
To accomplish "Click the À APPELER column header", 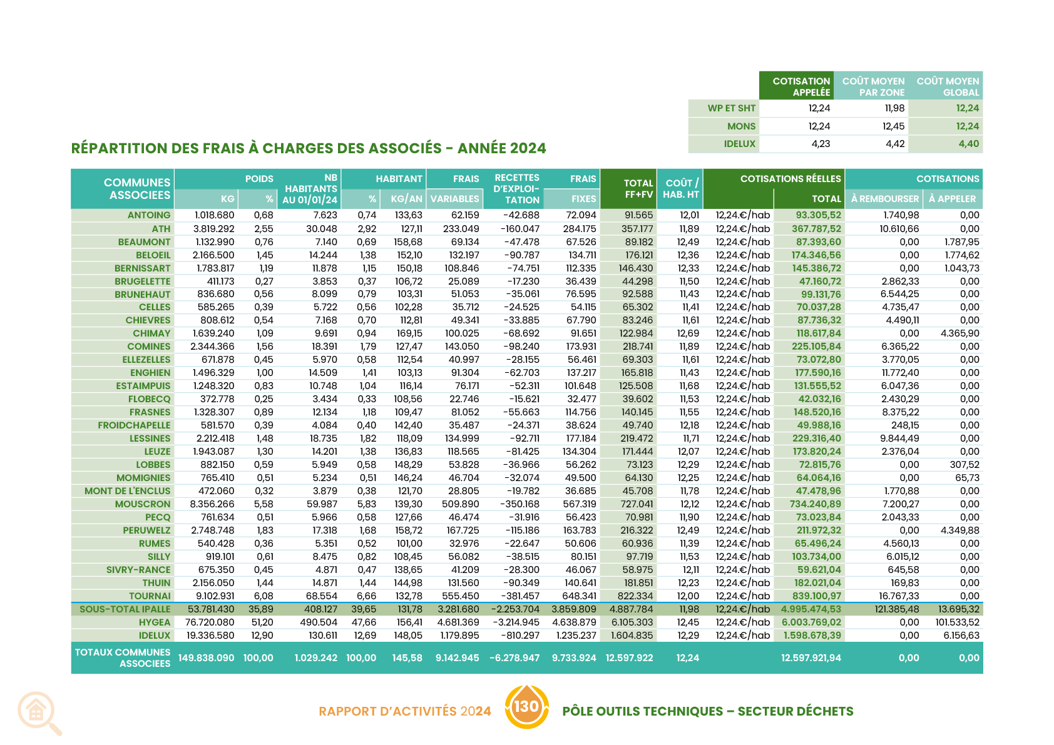I will point(952,199).
